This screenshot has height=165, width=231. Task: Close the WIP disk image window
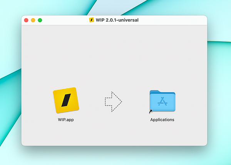(x=26, y=20)
